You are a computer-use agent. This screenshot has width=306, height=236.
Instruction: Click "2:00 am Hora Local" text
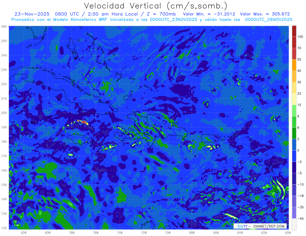[x=113, y=14]
